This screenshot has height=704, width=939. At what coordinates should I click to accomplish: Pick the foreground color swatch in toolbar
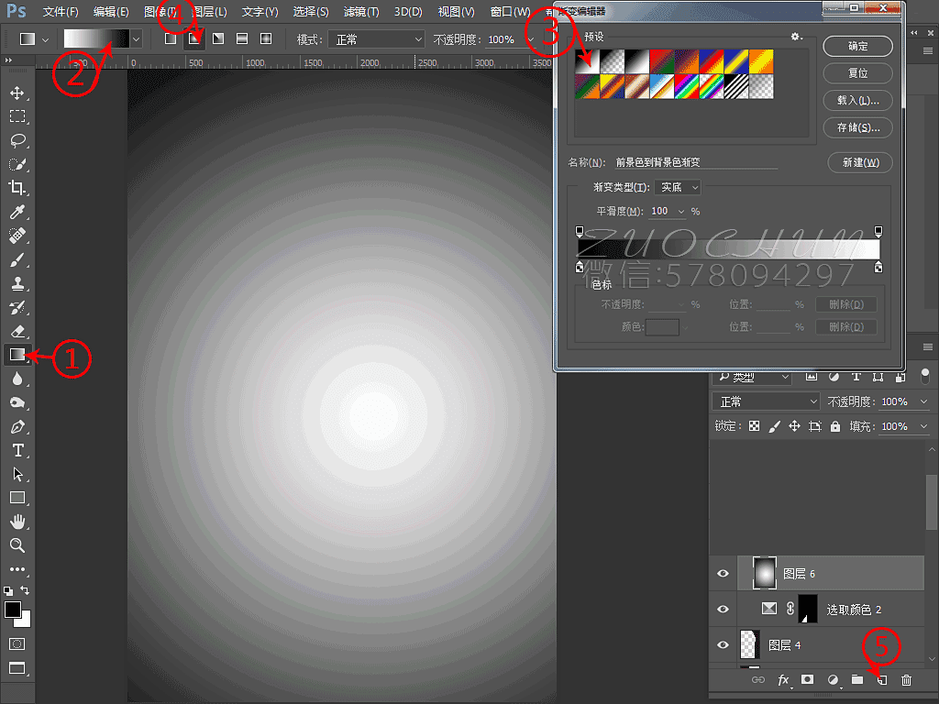(13, 610)
